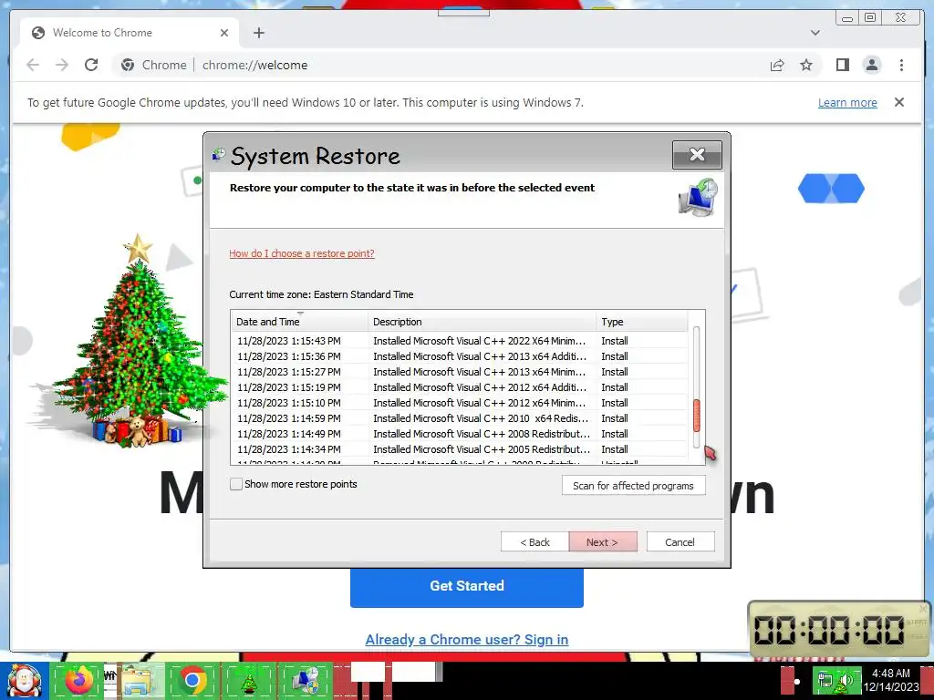Sort by Description column header

coord(482,322)
